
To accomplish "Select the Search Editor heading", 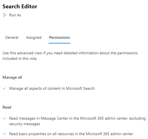I will tap(20, 7).
